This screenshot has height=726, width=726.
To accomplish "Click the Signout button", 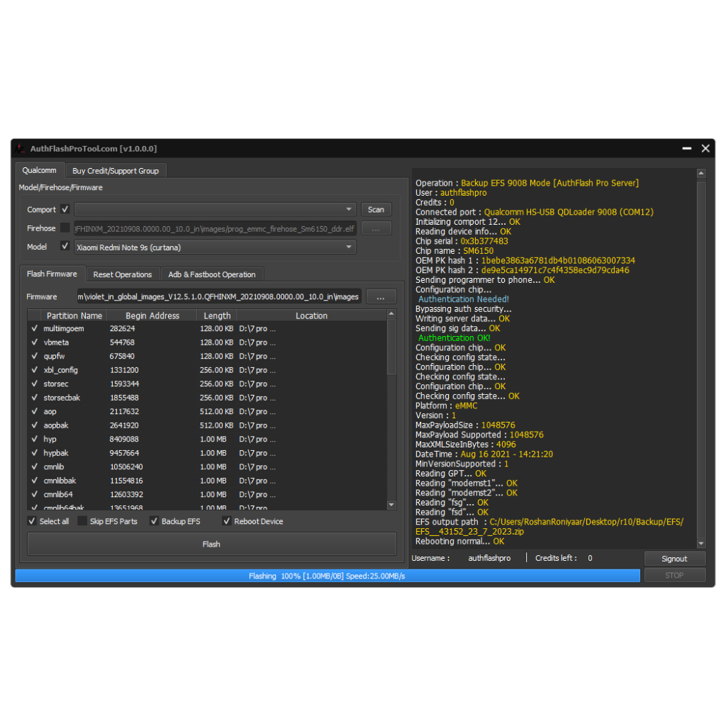I will pos(674,558).
